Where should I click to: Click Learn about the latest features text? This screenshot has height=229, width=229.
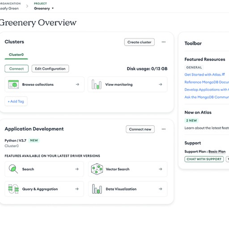tap(207, 128)
